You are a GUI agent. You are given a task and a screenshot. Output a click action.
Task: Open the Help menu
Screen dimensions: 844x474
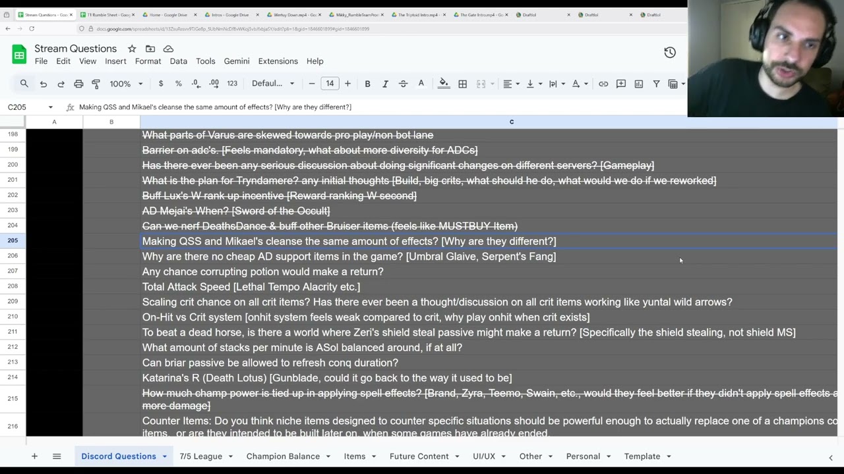coord(315,61)
